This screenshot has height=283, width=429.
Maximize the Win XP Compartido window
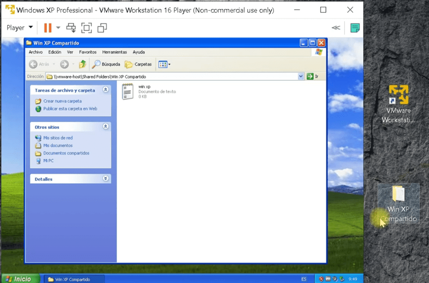pos(312,42)
